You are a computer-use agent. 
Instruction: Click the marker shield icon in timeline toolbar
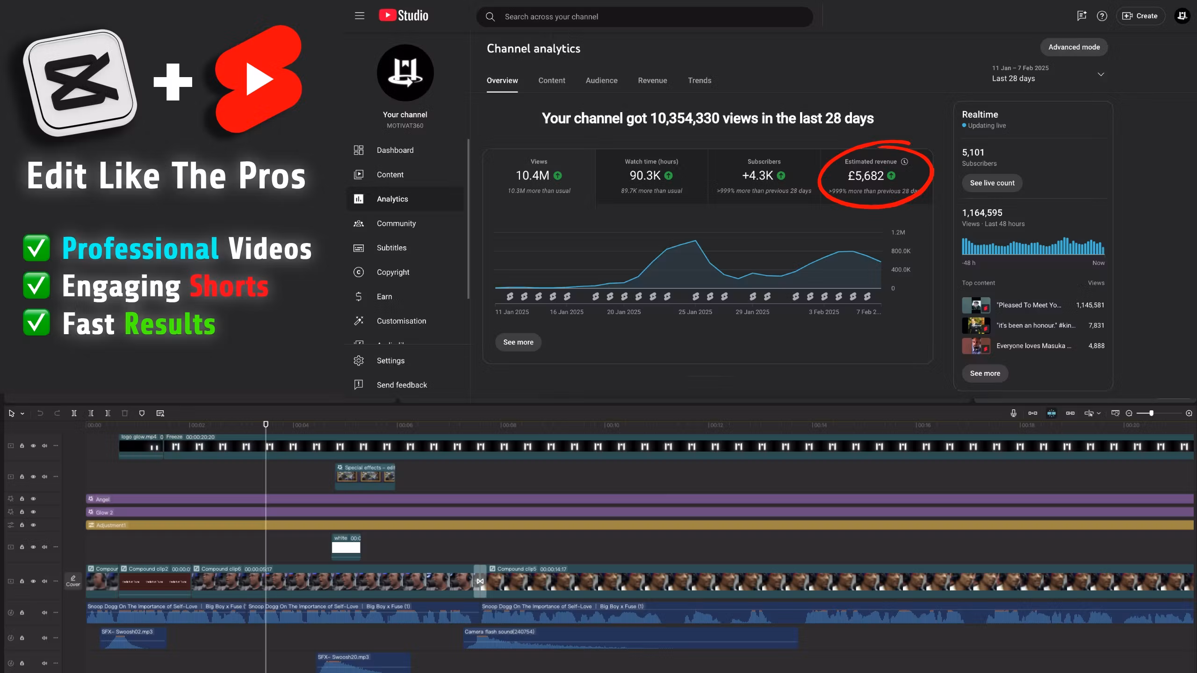[x=142, y=413]
